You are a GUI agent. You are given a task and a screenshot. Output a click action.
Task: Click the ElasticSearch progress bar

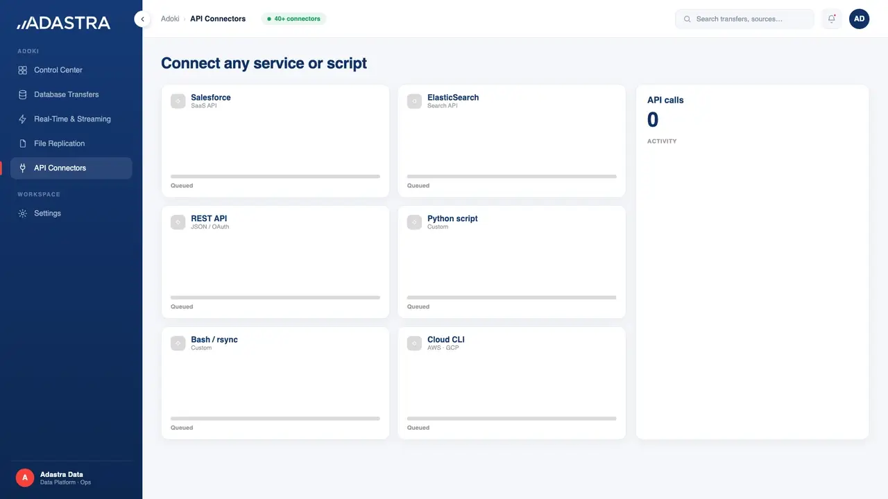pyautogui.click(x=512, y=177)
